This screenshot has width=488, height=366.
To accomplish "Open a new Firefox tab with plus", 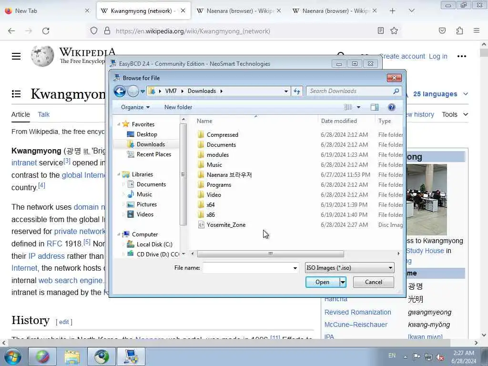I will 393,11.
